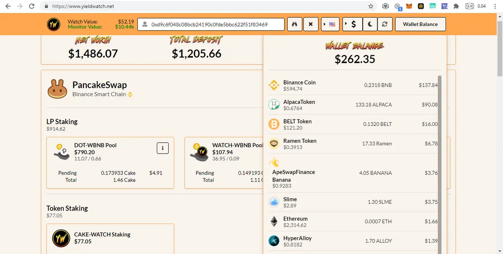503x254 pixels.
Task: Open the browser Extensions puzzle icon
Action: pos(456,6)
